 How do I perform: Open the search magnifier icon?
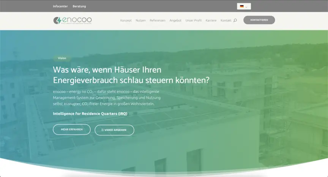click(235, 20)
